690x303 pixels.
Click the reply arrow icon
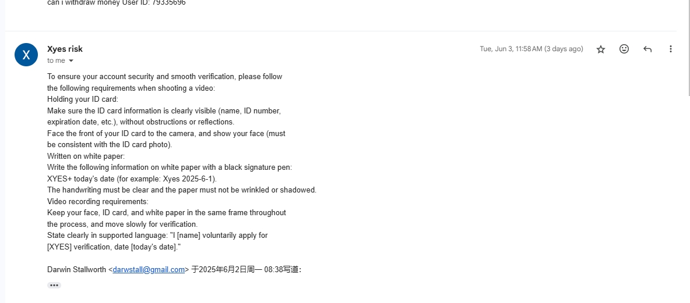click(647, 49)
